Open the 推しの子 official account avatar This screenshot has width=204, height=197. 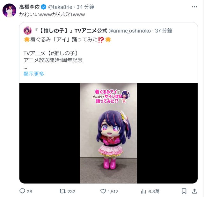[28, 31]
